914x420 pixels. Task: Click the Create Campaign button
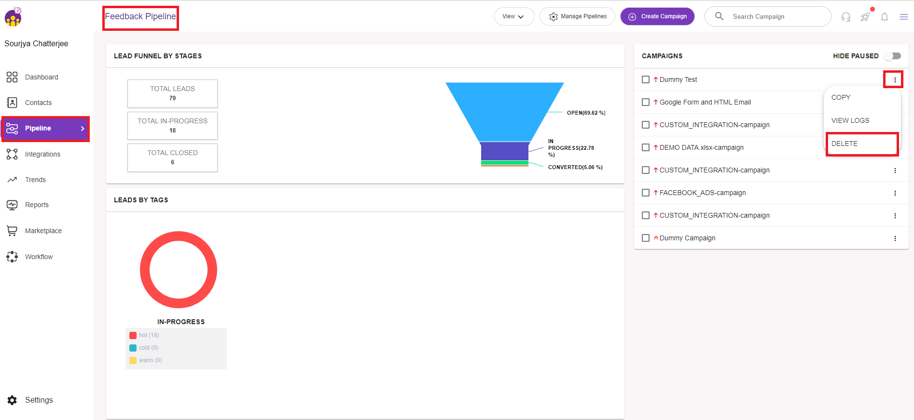point(657,16)
